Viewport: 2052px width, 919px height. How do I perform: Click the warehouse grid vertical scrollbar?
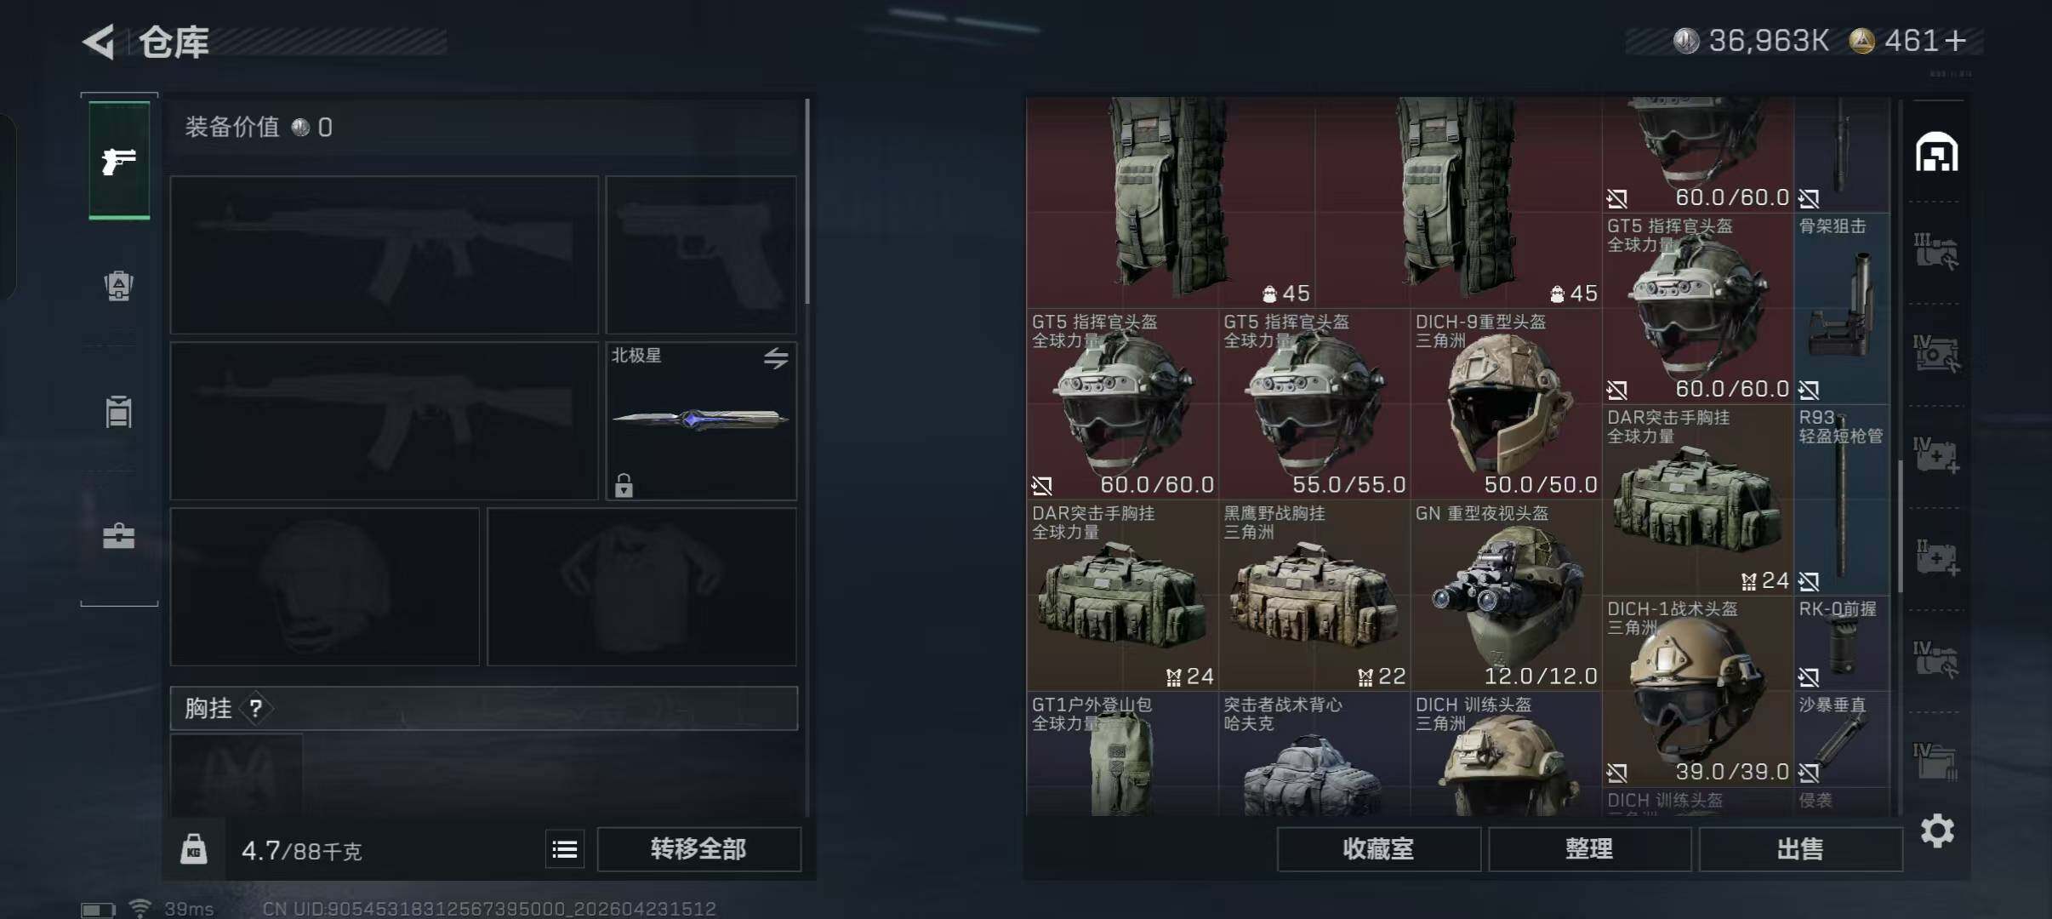pos(1900,527)
